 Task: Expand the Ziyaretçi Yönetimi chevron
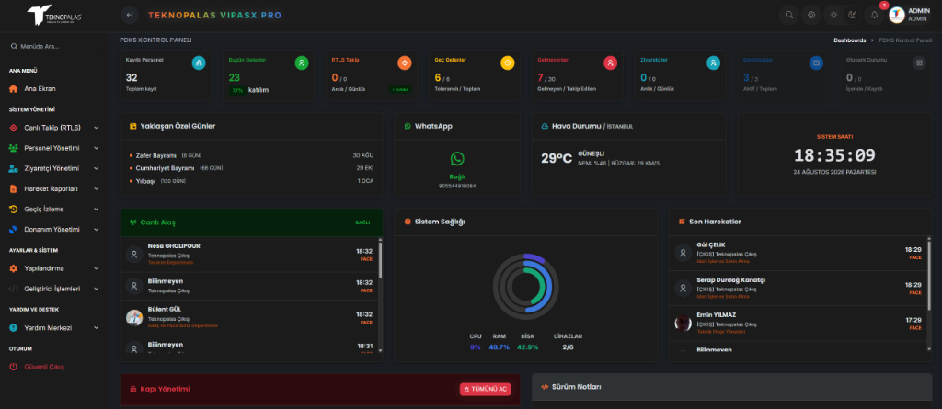tap(96, 168)
